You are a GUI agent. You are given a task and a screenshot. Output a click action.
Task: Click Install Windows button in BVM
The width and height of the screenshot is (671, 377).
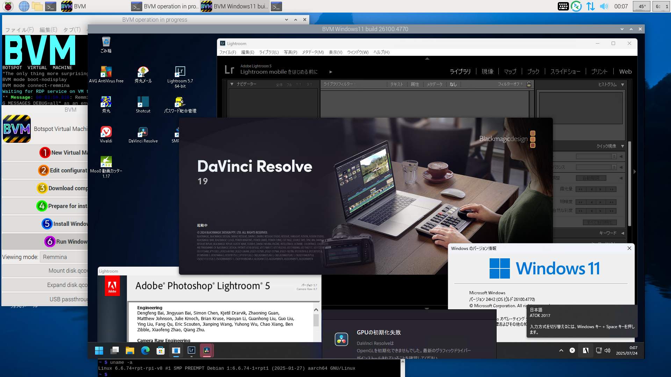point(45,224)
